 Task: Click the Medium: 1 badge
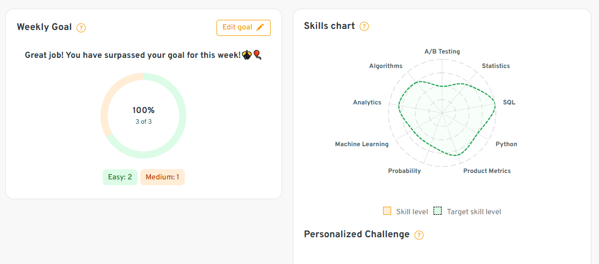(x=162, y=177)
